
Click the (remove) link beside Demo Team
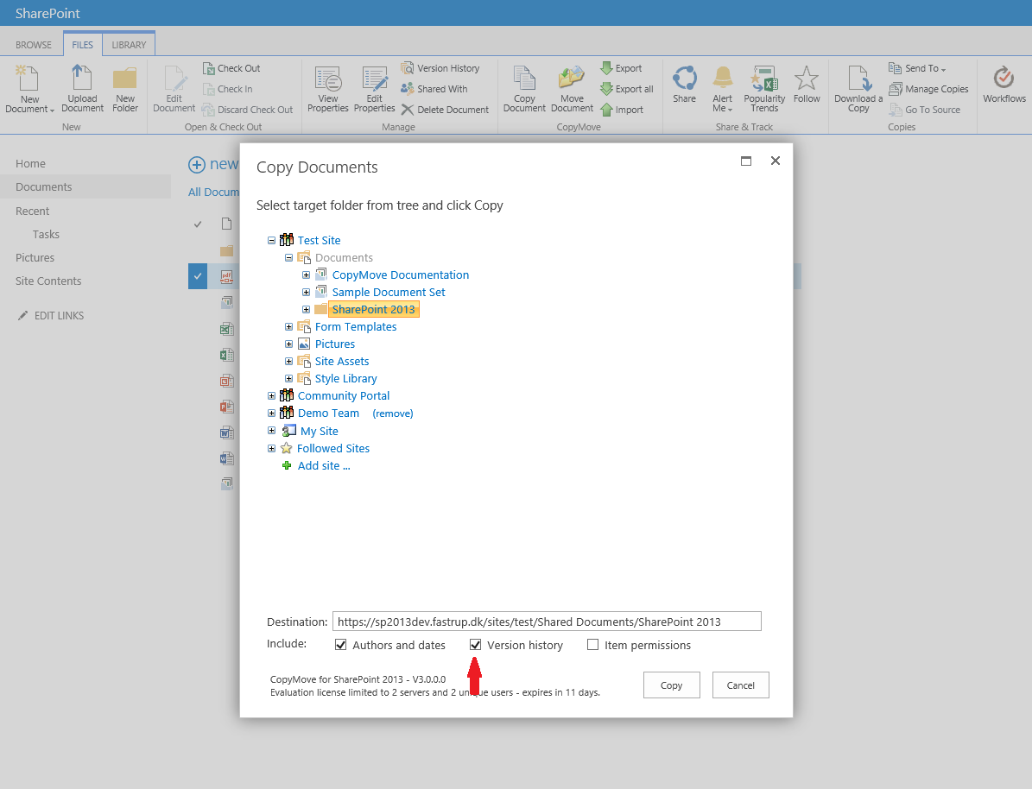(393, 413)
